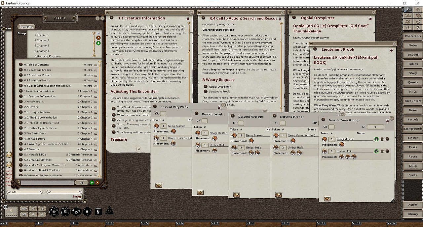The height and width of the screenshot is (227, 423).
Task: Select the 2 Chapter 2 group
Action: 42,40
